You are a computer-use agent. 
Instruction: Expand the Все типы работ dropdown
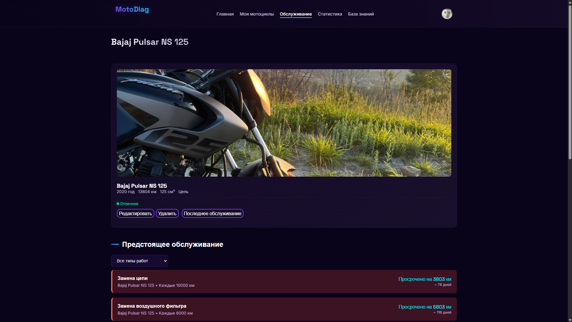pyautogui.click(x=139, y=261)
